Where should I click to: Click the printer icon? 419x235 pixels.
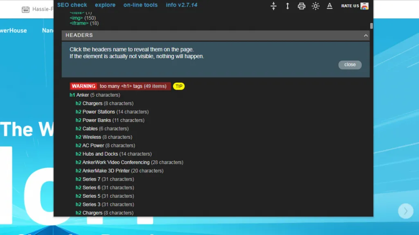[302, 6]
